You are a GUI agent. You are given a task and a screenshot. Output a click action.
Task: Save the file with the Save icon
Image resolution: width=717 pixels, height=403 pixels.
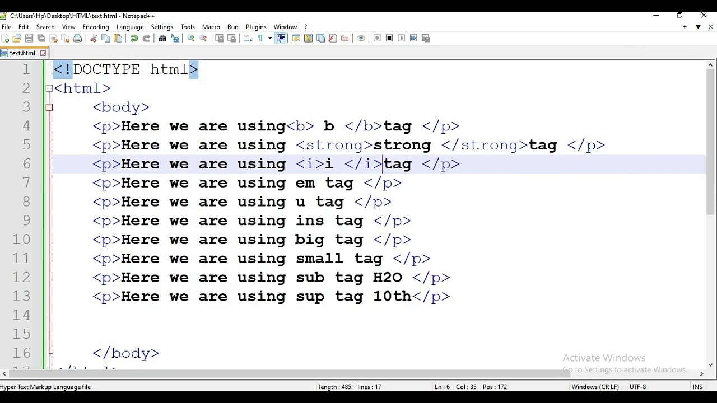point(29,38)
